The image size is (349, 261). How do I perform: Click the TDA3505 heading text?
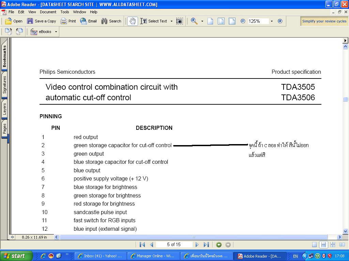[x=298, y=87]
